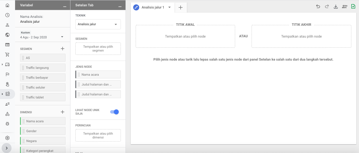Click the Undo arrow icon

318,7
